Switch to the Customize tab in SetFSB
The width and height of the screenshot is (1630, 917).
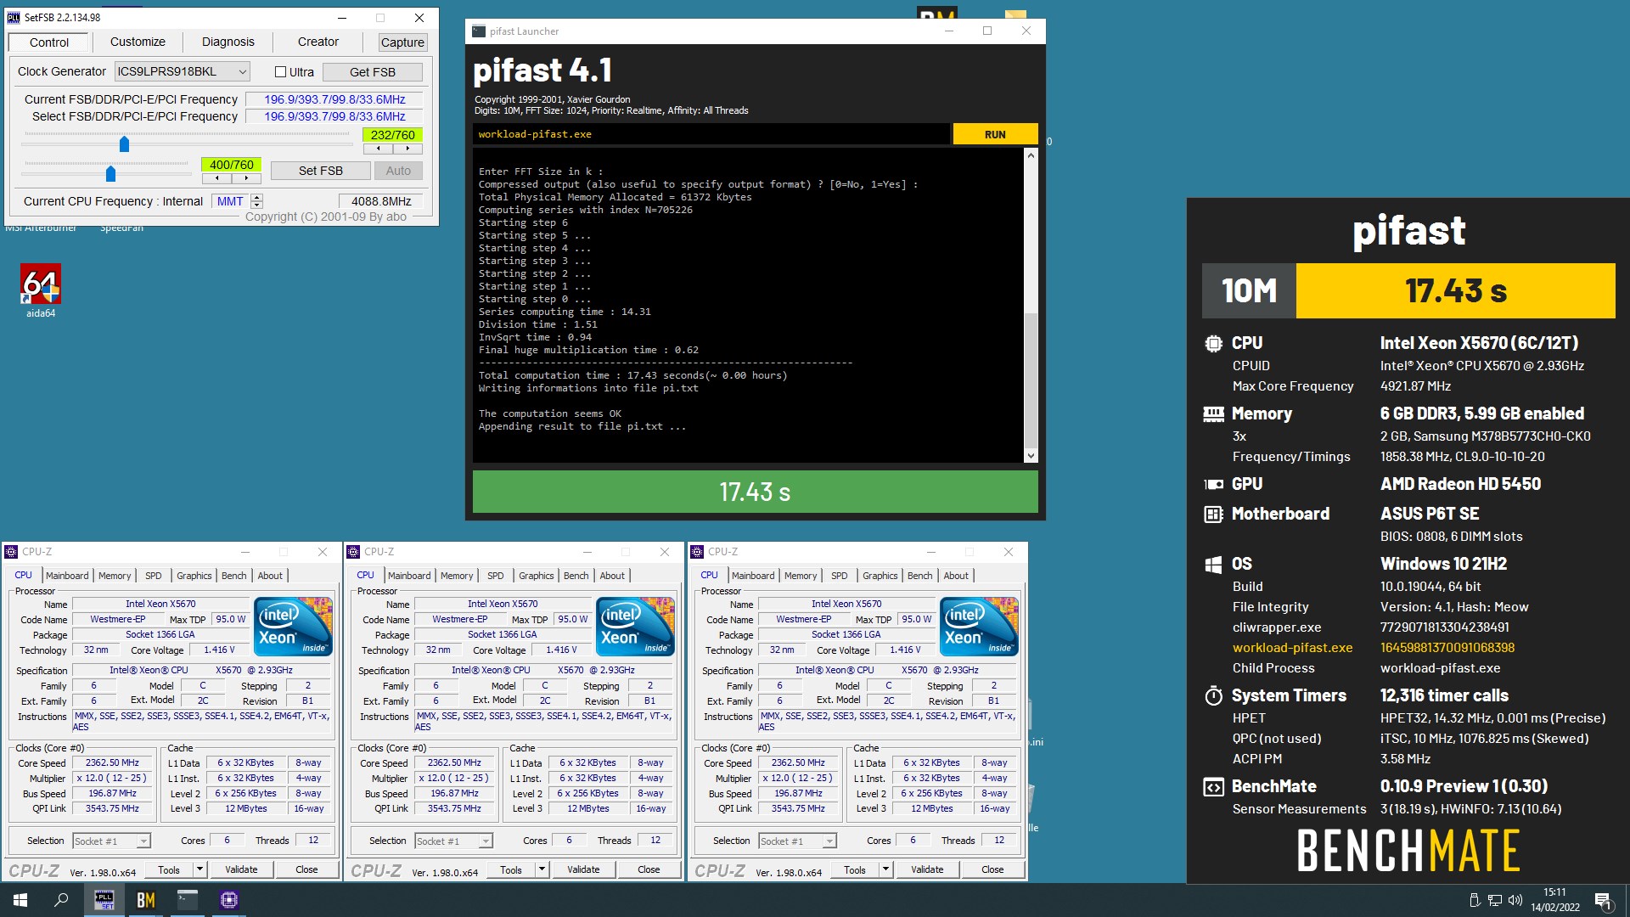(x=138, y=42)
